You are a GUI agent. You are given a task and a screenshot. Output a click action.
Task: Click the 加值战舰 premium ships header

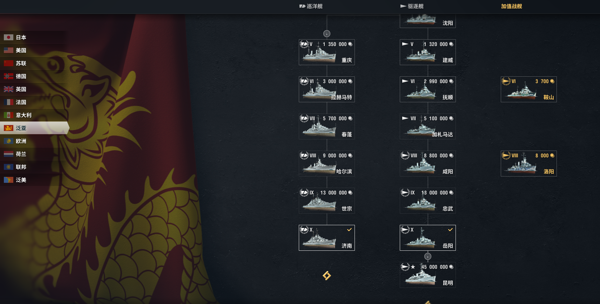[x=512, y=6]
